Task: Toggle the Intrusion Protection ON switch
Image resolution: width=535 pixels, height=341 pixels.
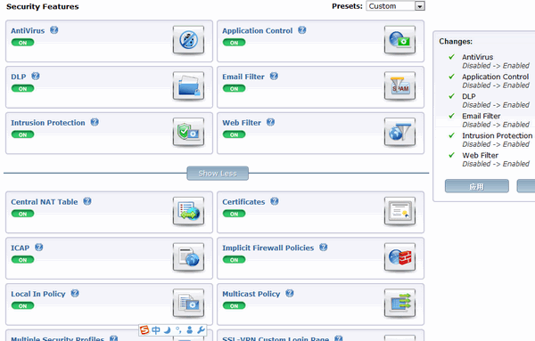Action: (x=22, y=134)
